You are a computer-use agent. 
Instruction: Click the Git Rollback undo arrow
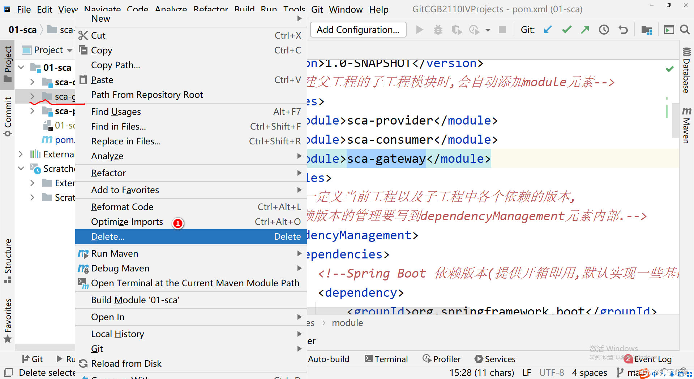[623, 30]
